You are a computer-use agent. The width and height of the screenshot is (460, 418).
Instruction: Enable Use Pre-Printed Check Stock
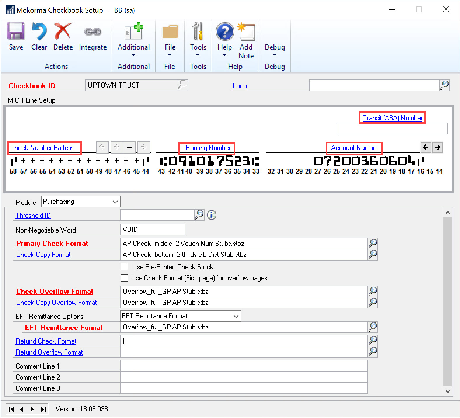point(125,267)
